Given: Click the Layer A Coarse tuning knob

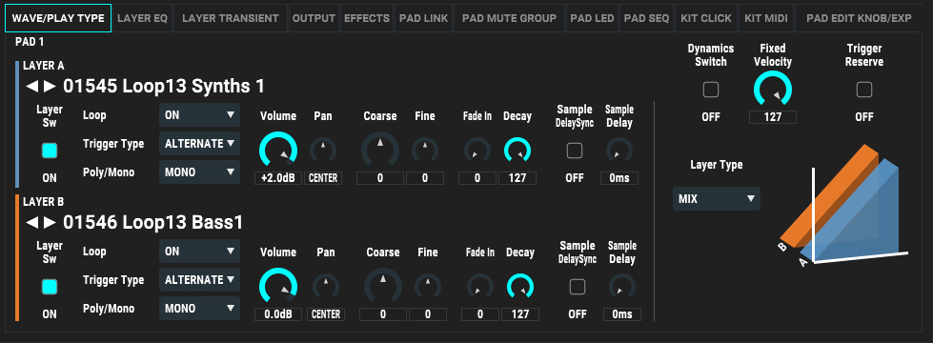Looking at the screenshot, I should (380, 150).
